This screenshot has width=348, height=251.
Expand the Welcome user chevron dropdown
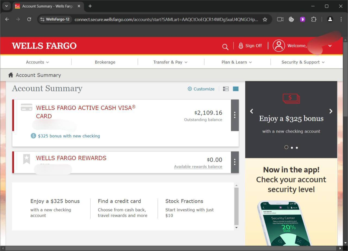pyautogui.click(x=330, y=46)
